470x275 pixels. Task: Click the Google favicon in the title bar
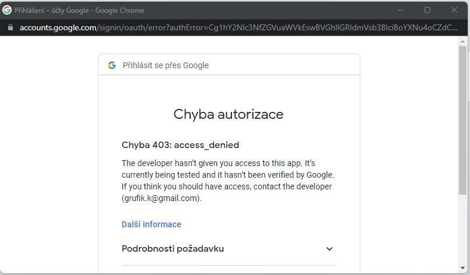click(x=7, y=10)
